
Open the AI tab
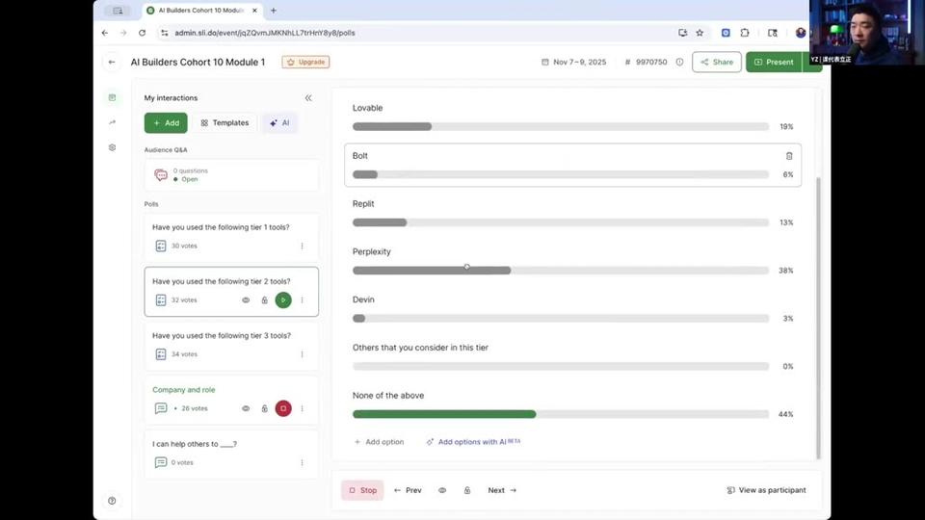[279, 122]
